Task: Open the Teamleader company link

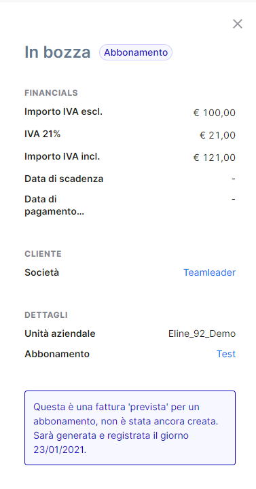Action: (209, 272)
